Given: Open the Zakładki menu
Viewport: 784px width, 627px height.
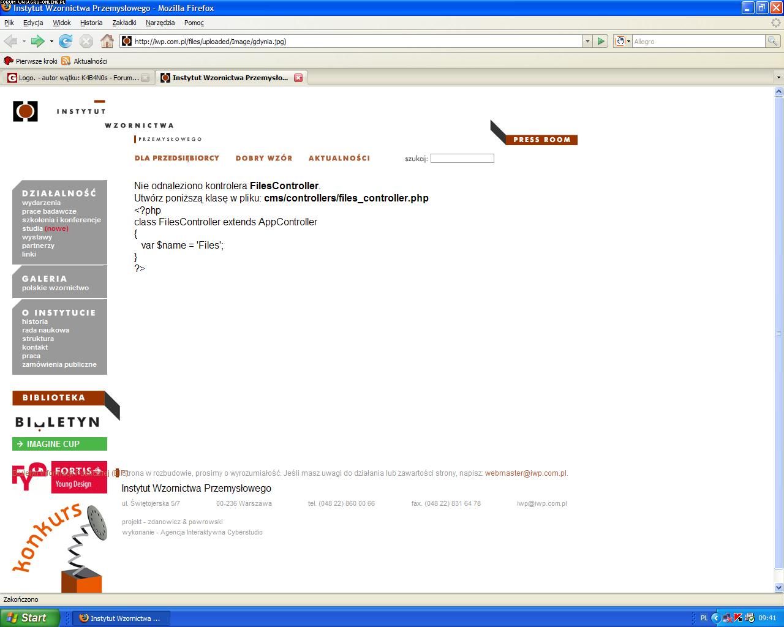Looking at the screenshot, I should (124, 23).
